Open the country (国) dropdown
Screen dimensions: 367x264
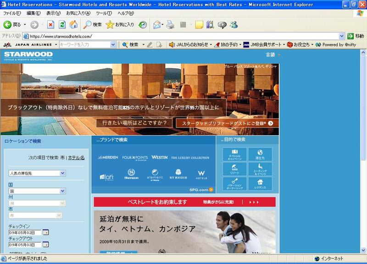click(37, 191)
